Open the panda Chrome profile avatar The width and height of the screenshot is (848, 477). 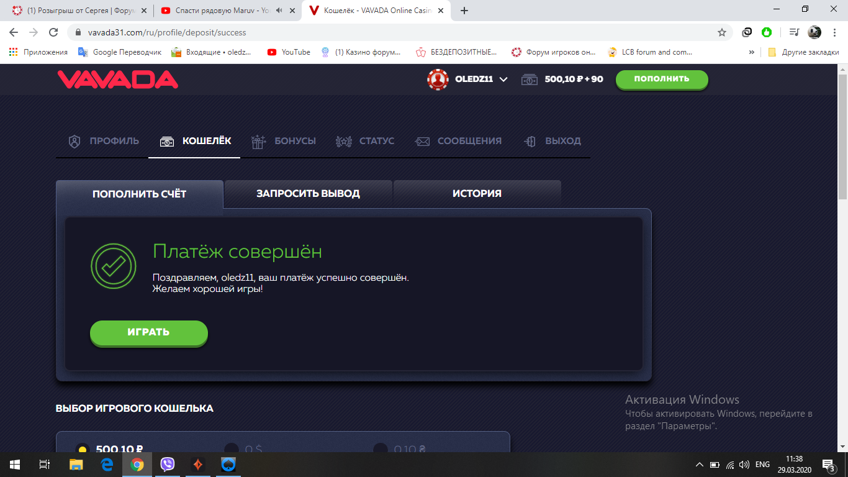(814, 32)
